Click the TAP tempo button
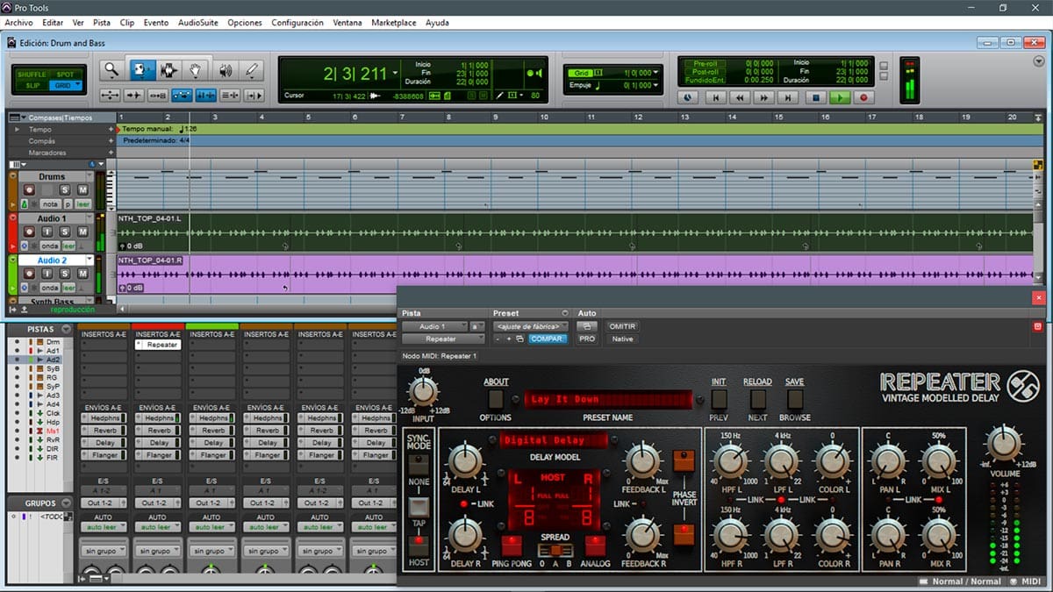Image resolution: width=1053 pixels, height=592 pixels. (419, 507)
